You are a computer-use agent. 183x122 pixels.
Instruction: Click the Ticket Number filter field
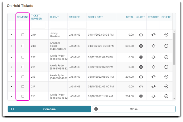38,25
